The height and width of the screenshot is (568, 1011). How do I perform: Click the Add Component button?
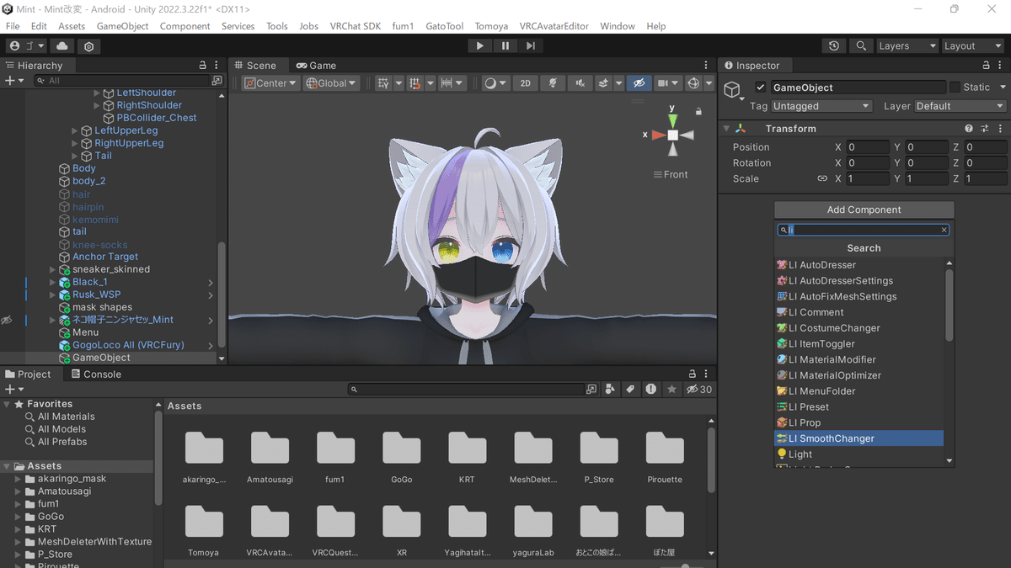tap(864, 210)
